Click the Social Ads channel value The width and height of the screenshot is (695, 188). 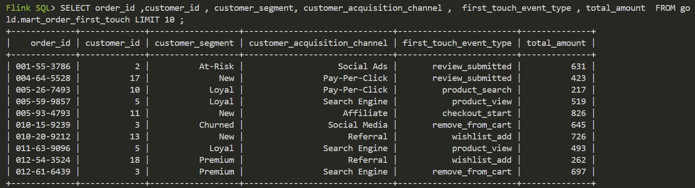(362, 67)
